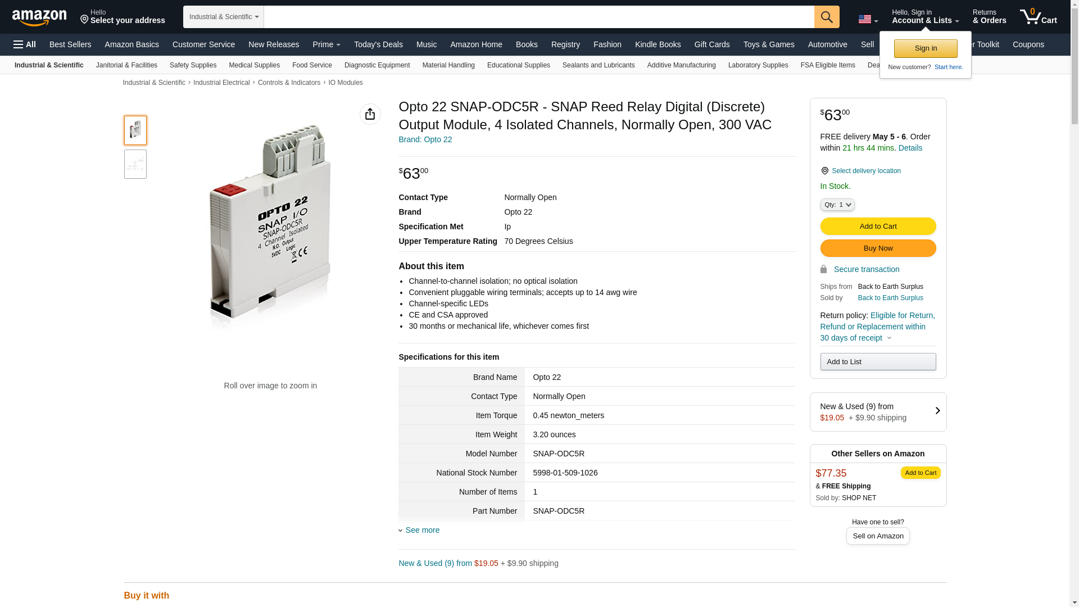Open the All hamburger menu

point(25,44)
